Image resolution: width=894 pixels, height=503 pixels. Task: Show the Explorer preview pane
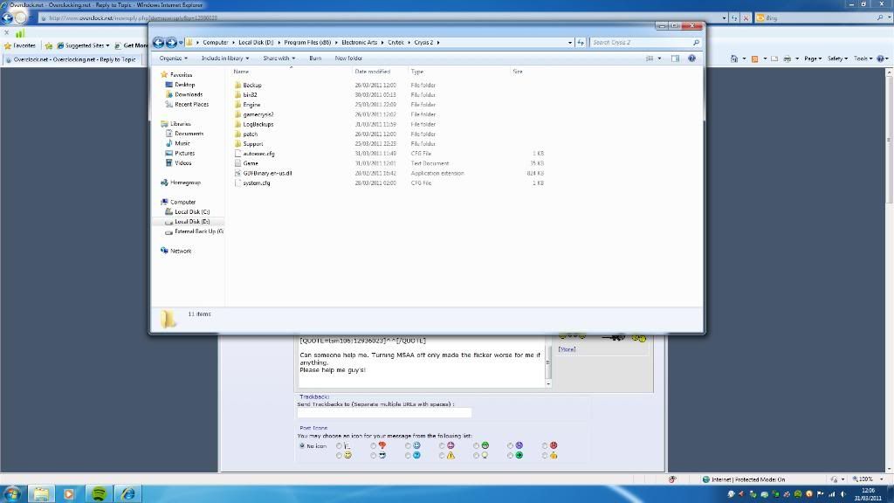pyautogui.click(x=675, y=59)
